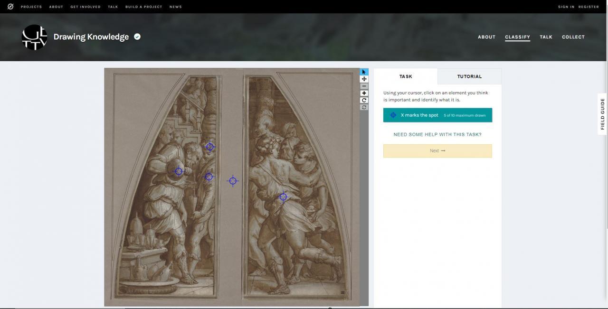Click Sign In
Screen dimensions: 608x309
pyautogui.click(x=566, y=7)
